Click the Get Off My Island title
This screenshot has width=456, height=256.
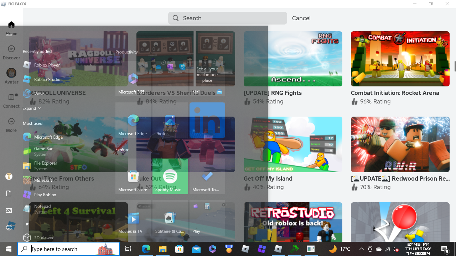(268, 178)
